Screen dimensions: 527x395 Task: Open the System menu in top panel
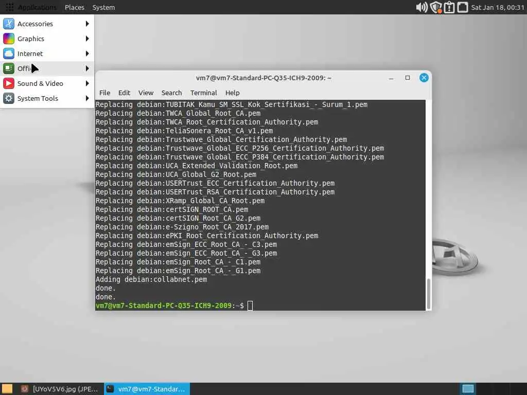click(103, 7)
